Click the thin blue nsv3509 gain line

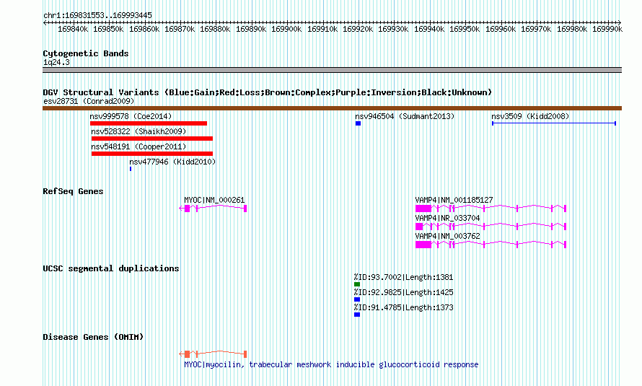point(554,123)
